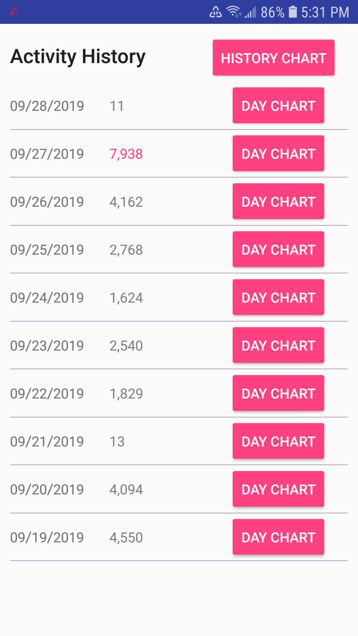View Day Chart for 09/26/2019

(278, 201)
